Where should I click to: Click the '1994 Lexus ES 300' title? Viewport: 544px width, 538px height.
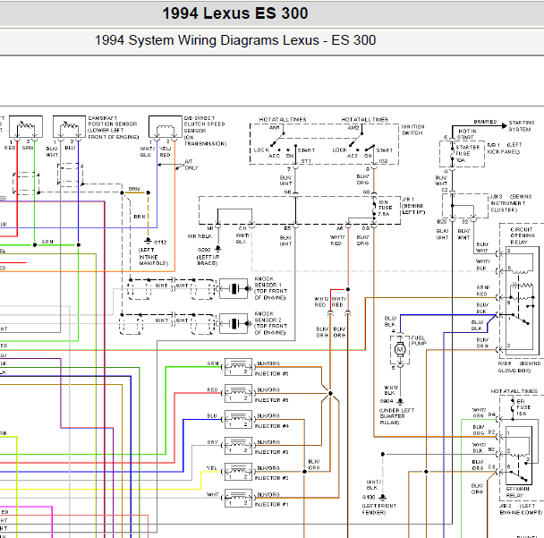(235, 13)
